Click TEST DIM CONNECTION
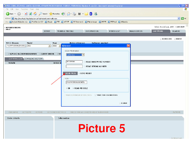The height and width of the screenshot is (142, 193). [x=107, y=95]
